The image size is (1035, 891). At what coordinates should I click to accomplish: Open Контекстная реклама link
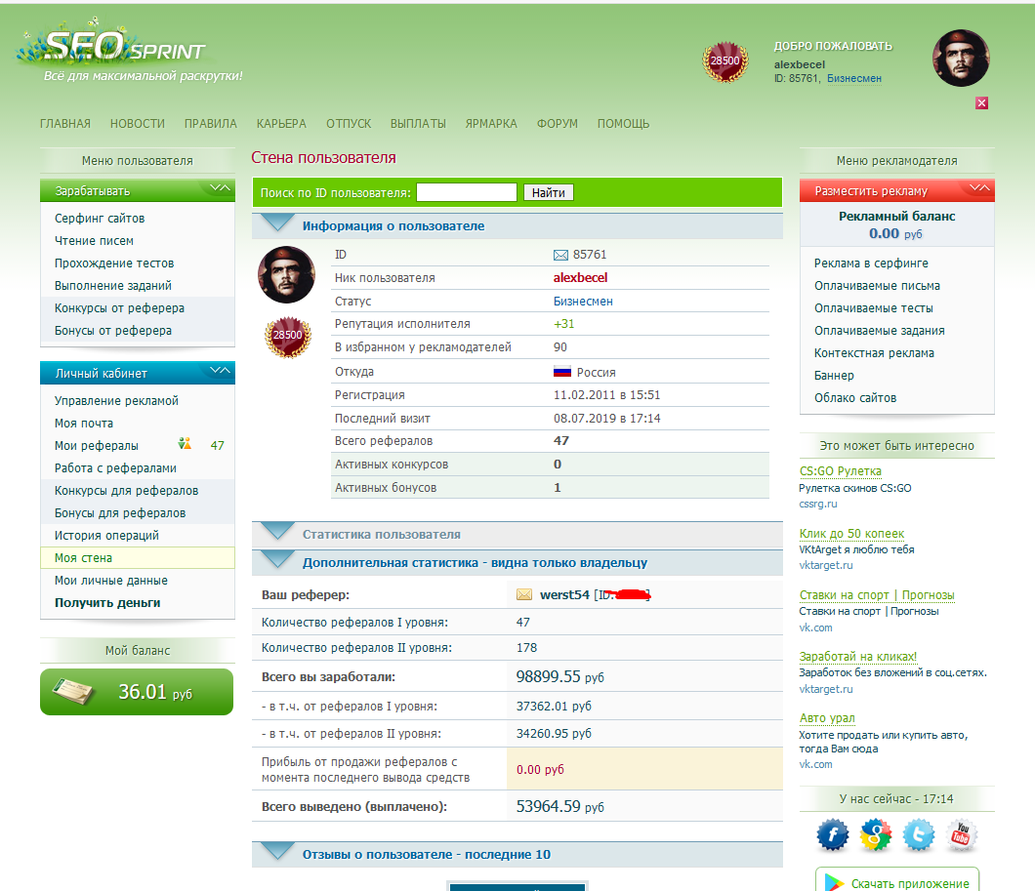coord(874,353)
